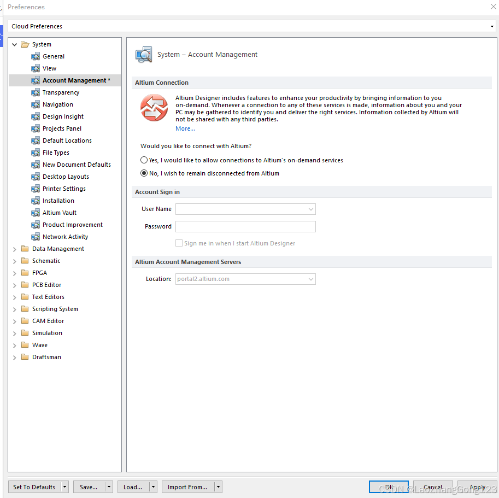Click the Cancel button
The width and height of the screenshot is (499, 498).
click(433, 487)
